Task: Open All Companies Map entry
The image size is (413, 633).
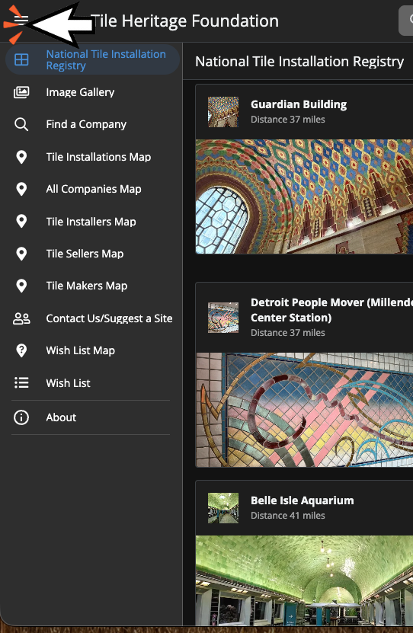Action: pos(92,189)
